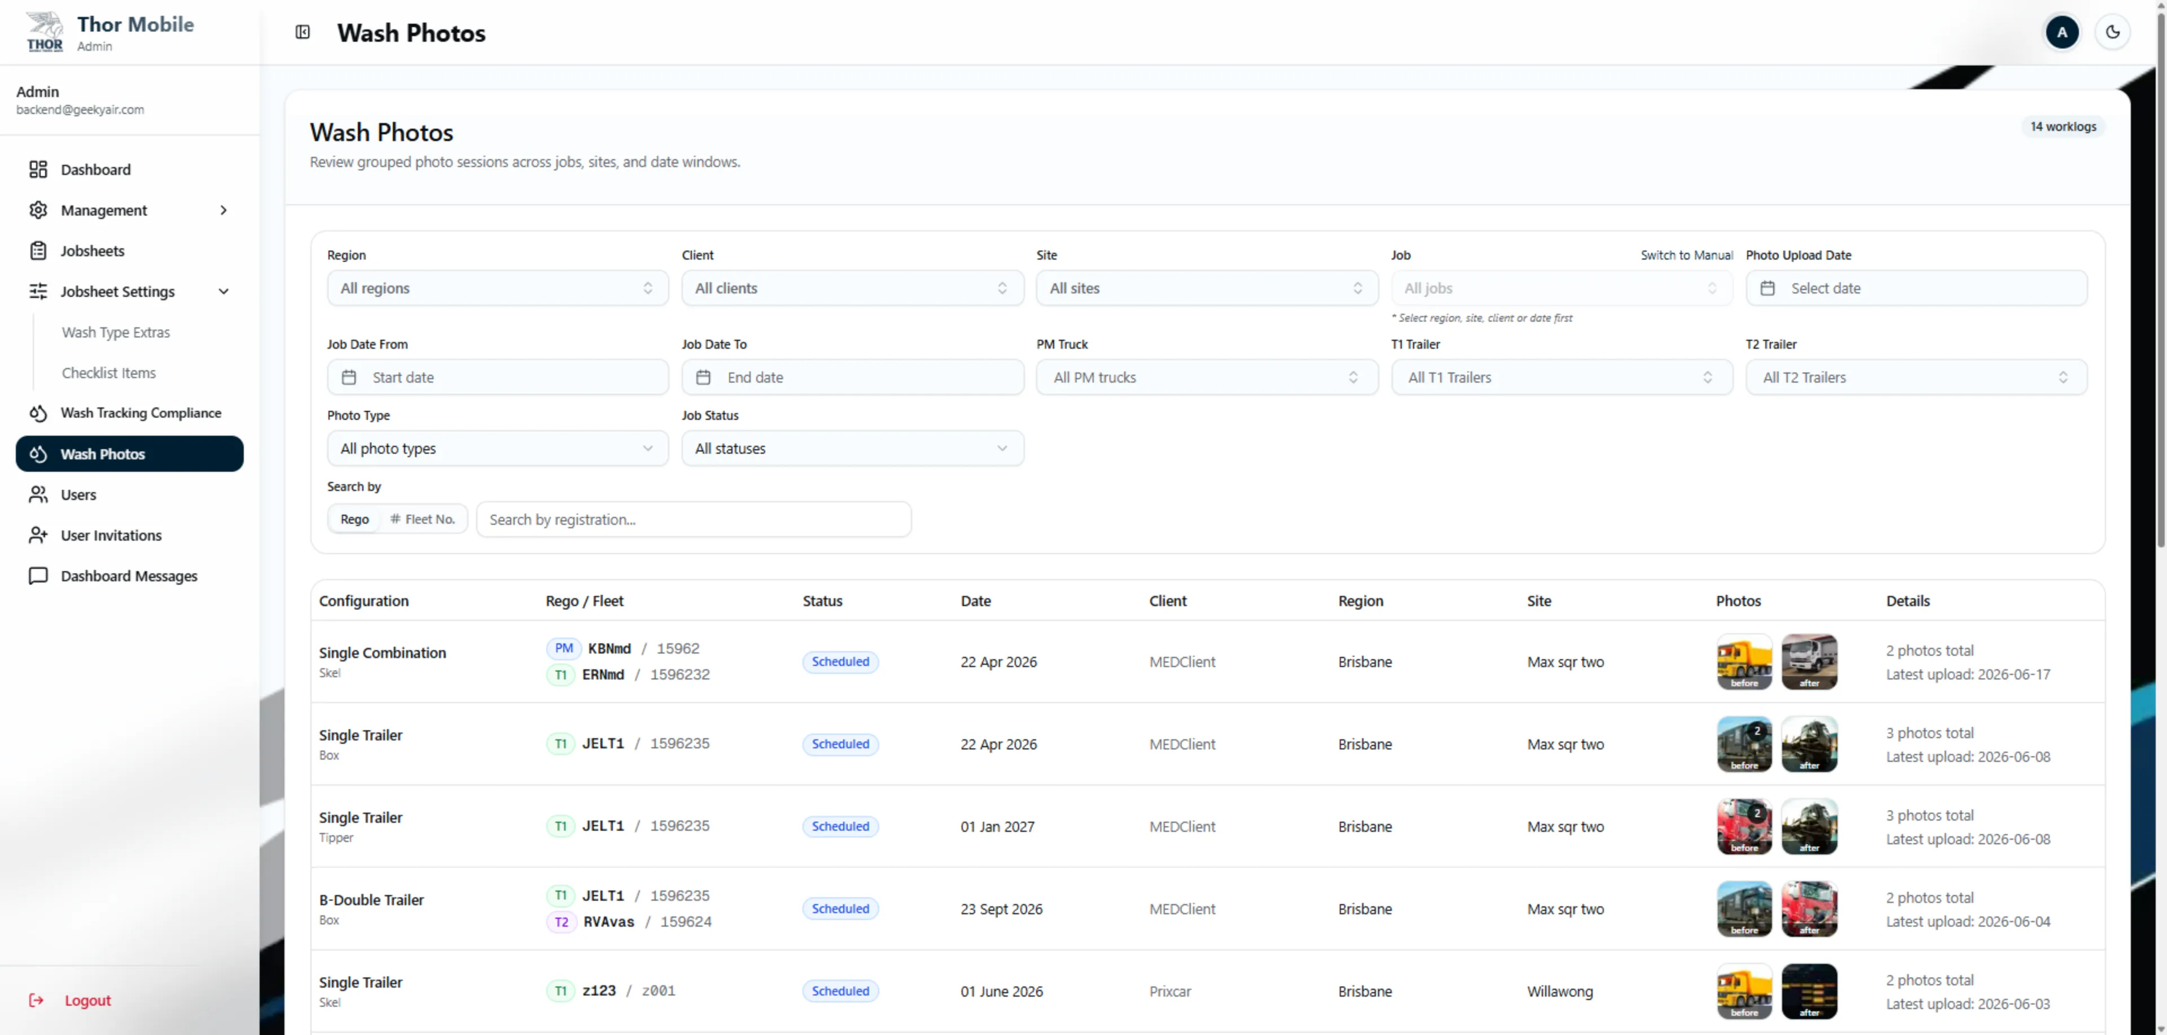Open before photo for 01 Jan 2027 row
Image resolution: width=2167 pixels, height=1035 pixels.
[1744, 826]
